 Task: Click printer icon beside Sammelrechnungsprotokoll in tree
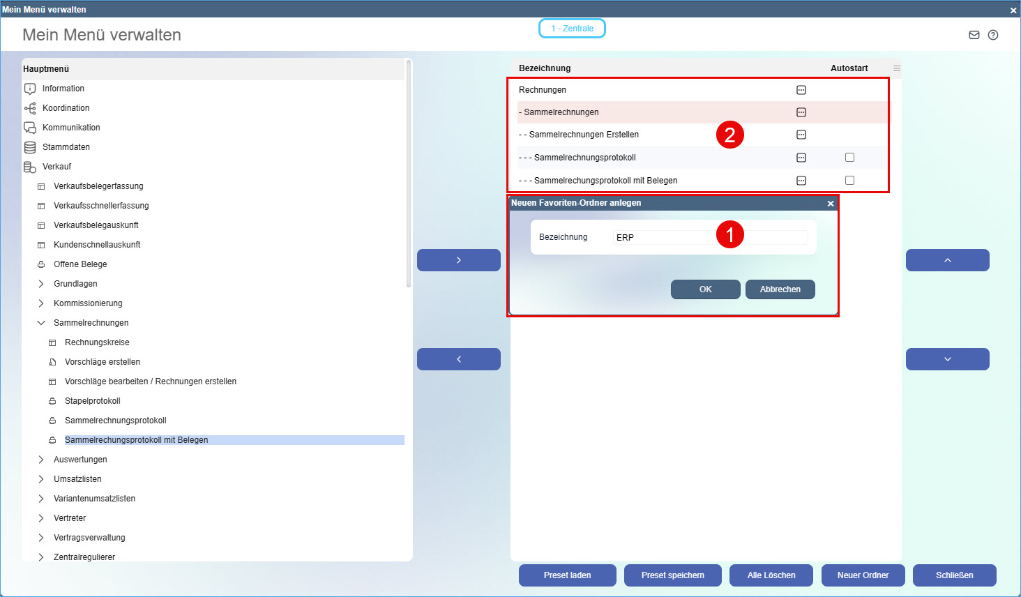coord(52,421)
